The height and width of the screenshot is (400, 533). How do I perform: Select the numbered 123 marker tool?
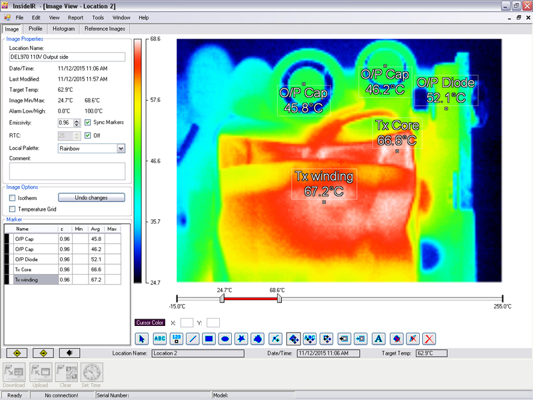[175, 339]
